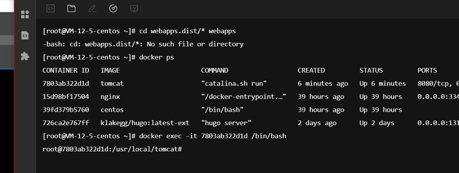Screen dimensions: 459x173
Task: Open the circular gauge icon in toolbar
Action: [x=113, y=8]
